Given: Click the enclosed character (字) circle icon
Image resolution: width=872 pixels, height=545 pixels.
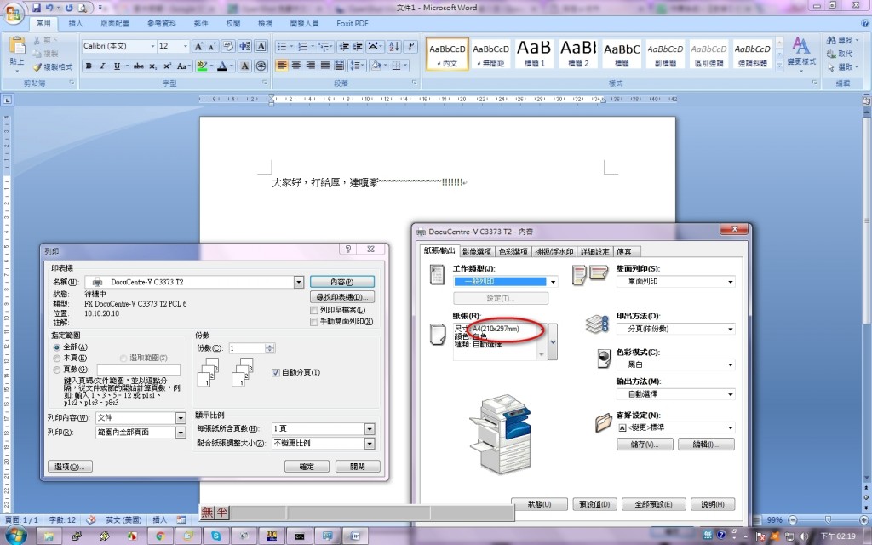Looking at the screenshot, I should tap(261, 66).
